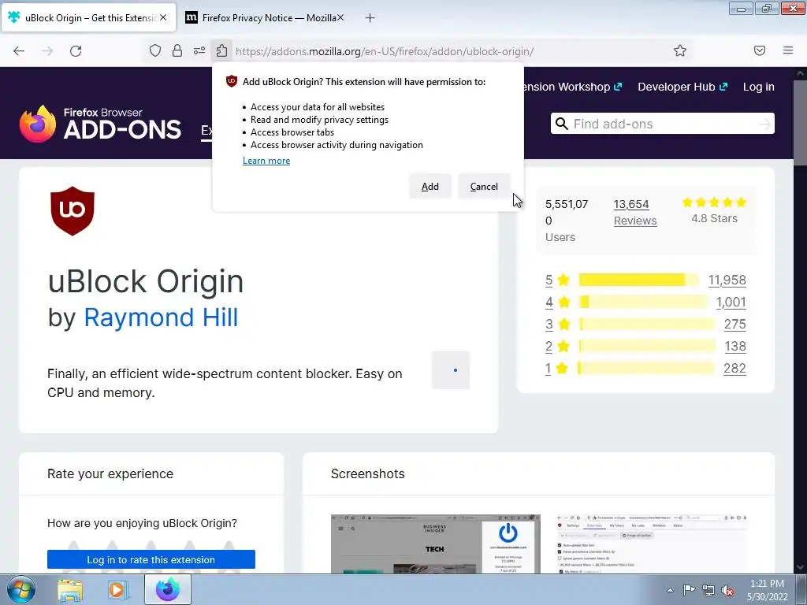Click the 1-star rating bar
The height and width of the screenshot is (605, 807).
[646, 369]
